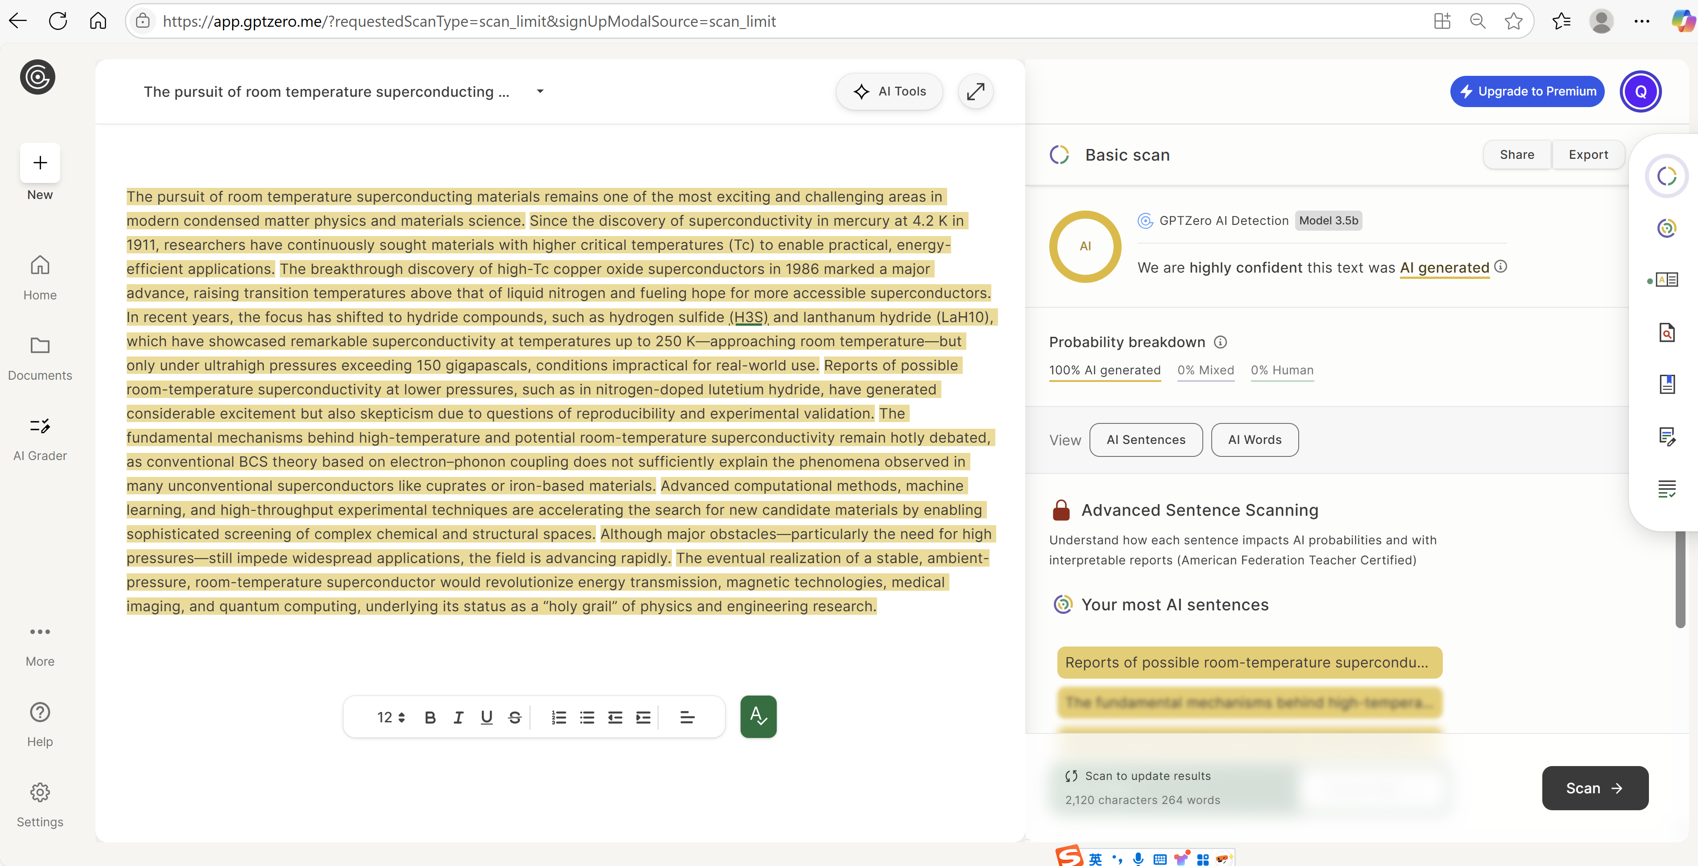Click the Help question mark icon
The width and height of the screenshot is (1698, 866).
click(x=40, y=713)
